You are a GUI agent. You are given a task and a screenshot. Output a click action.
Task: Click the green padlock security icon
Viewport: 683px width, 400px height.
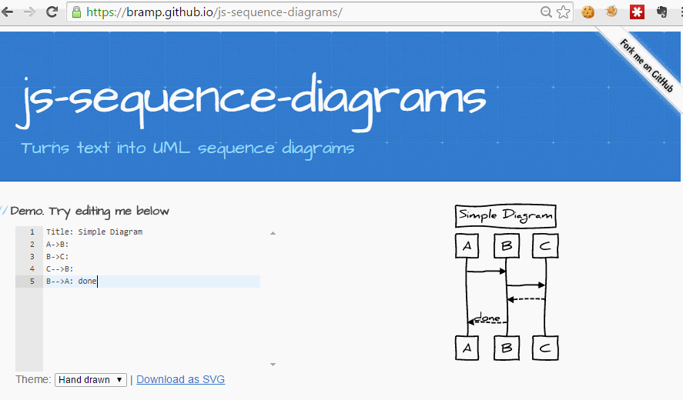tap(76, 12)
